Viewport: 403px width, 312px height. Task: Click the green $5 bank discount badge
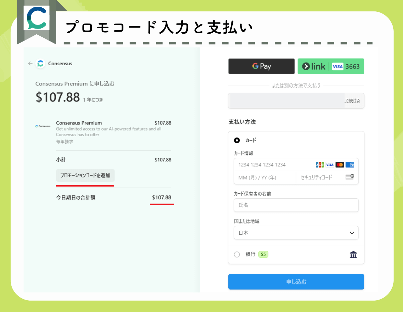click(x=263, y=255)
